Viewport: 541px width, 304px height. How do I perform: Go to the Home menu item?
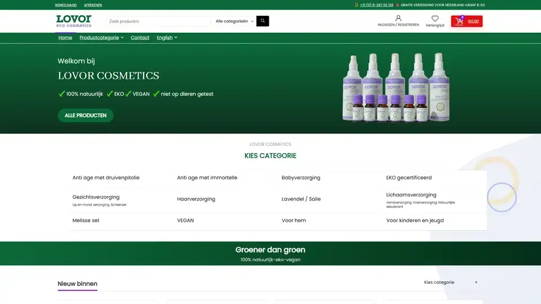(65, 38)
